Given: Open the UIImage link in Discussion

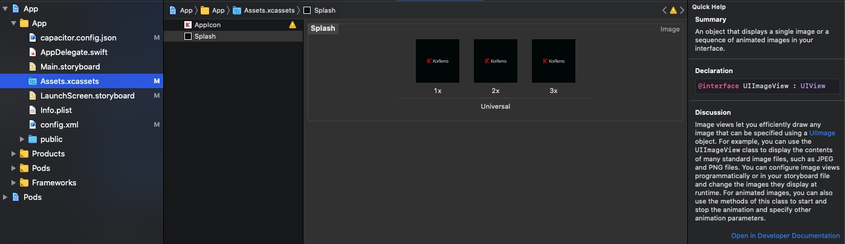Looking at the screenshot, I should click(822, 133).
